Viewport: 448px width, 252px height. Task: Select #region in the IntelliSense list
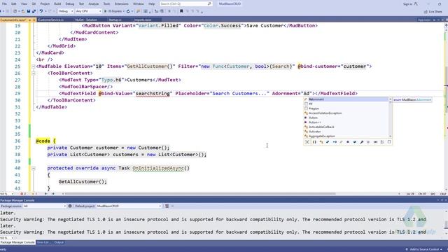coord(346,108)
